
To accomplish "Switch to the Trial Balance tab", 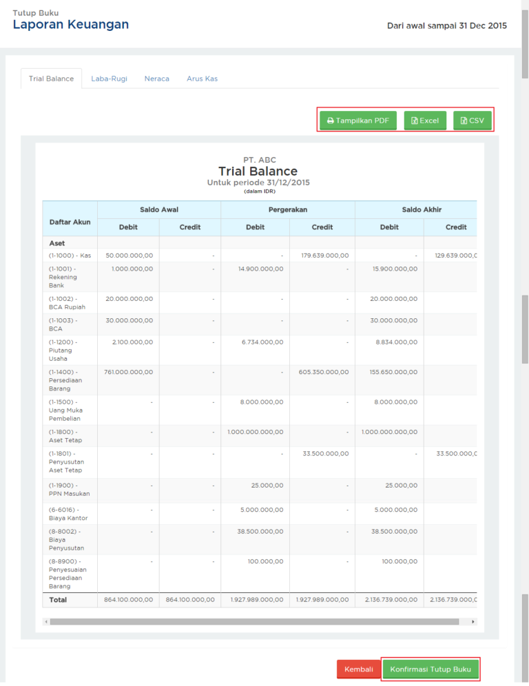I will click(51, 79).
